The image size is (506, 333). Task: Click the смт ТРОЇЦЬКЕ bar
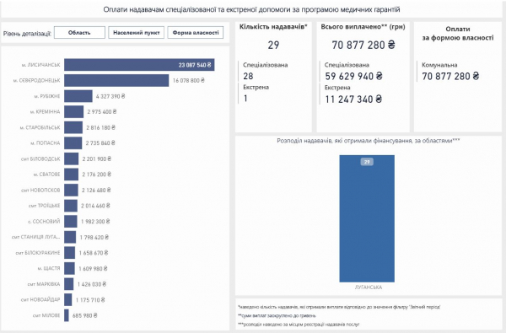(x=71, y=206)
